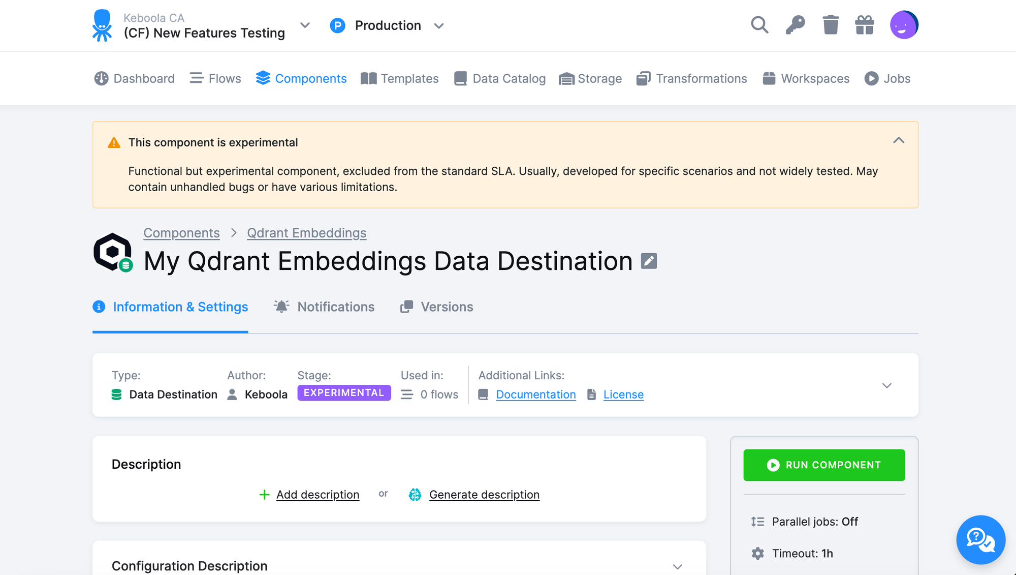1016x575 pixels.
Task: Click the flows list icon beside 0 flows
Action: pos(407,395)
